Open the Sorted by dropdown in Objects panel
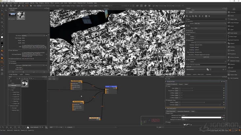Viewport: 241px width, 135px height. pos(209,10)
